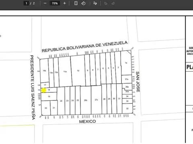Click the MEXICO street label
Screen dimensions: 193x144
(87, 122)
